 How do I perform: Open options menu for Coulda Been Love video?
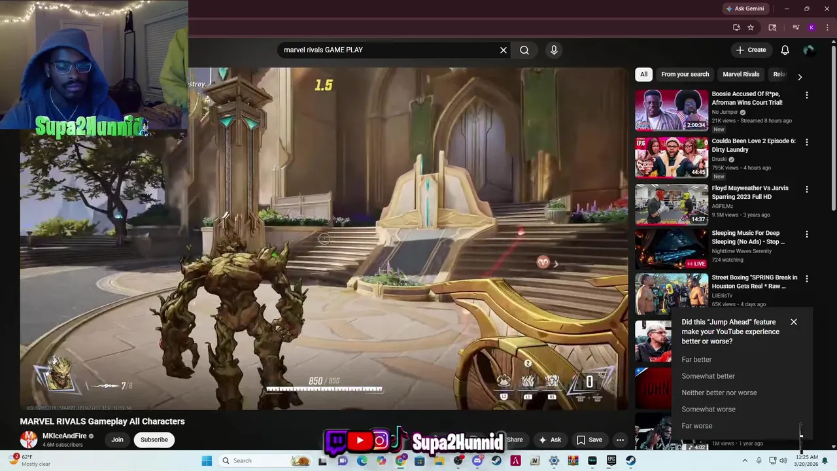(x=806, y=142)
